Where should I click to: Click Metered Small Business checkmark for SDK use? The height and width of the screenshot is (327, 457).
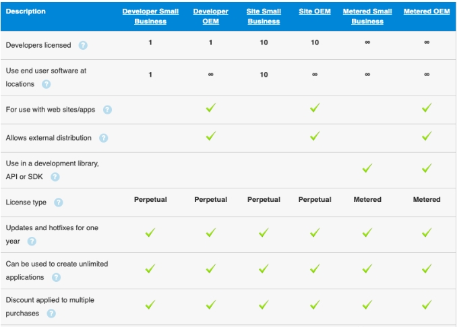pyautogui.click(x=367, y=169)
